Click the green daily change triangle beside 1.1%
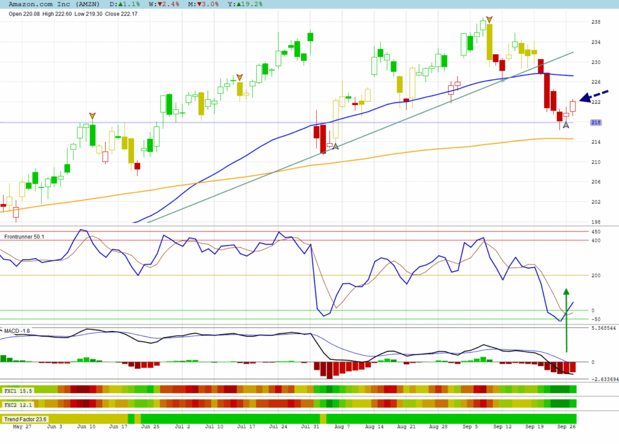619x444 pixels. [122, 4]
